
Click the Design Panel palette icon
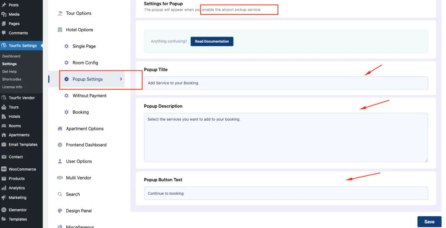point(60,211)
